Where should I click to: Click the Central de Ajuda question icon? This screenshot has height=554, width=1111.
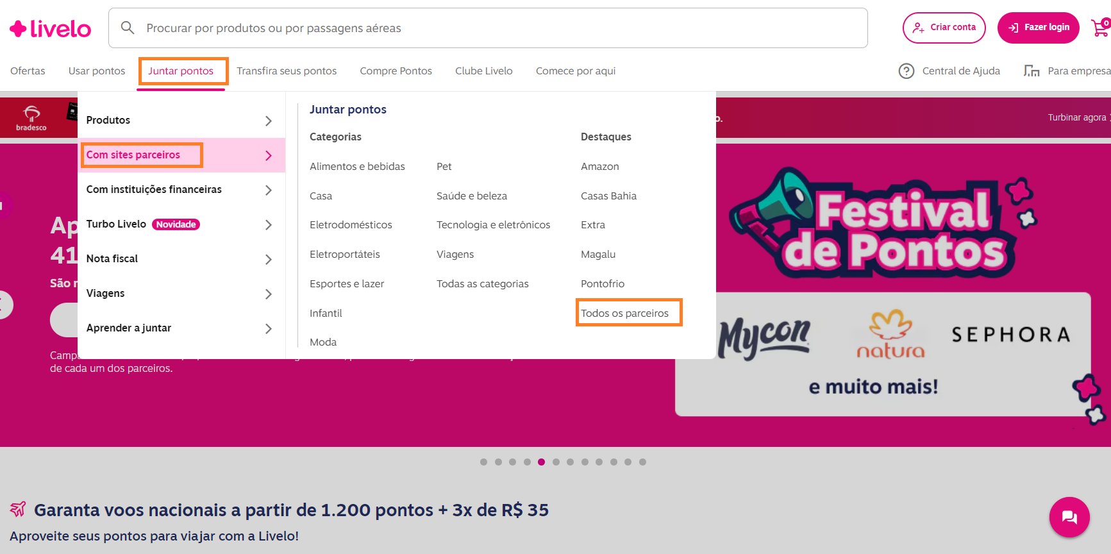906,71
